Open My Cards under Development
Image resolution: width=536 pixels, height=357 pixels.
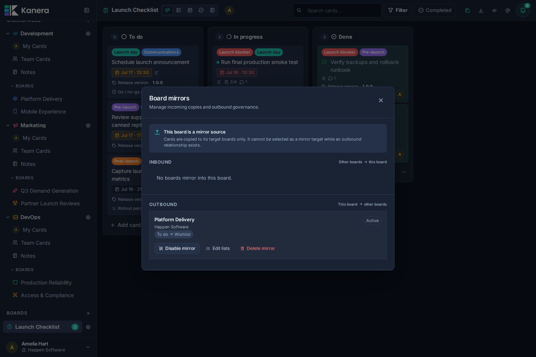pyautogui.click(x=35, y=46)
